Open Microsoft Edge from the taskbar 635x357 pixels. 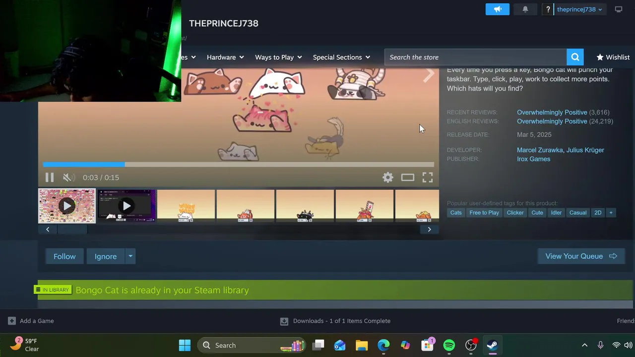point(383,345)
